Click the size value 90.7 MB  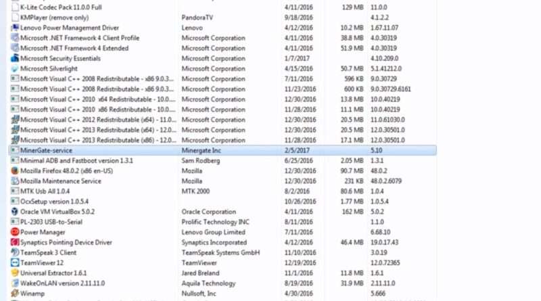tap(352, 170)
